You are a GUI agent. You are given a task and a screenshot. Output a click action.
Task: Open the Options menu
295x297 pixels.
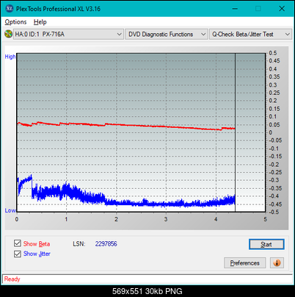(15, 22)
